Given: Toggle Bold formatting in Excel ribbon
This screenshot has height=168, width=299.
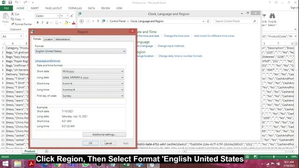Looking at the screenshot, I should coord(37,23).
